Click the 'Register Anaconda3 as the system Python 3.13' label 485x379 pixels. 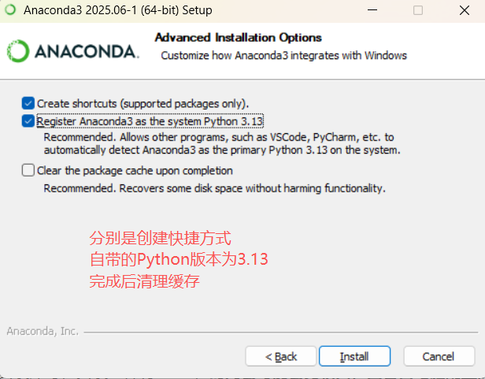click(x=150, y=121)
